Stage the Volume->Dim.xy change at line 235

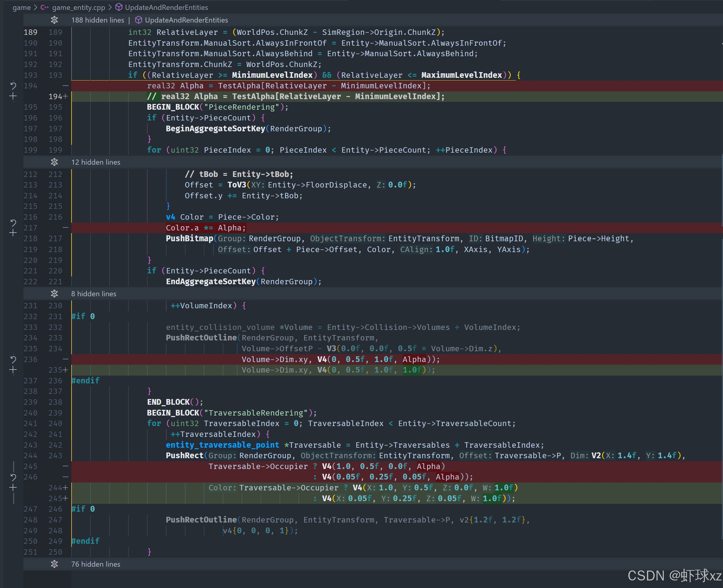click(13, 370)
